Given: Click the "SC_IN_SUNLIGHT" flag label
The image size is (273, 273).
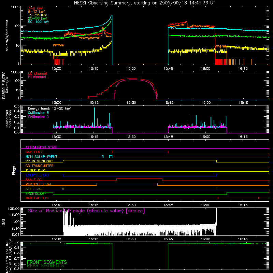Looking at the screenshot, I should click(39, 161).
